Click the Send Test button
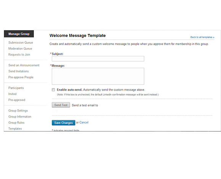The image size is (221, 179). [61, 105]
